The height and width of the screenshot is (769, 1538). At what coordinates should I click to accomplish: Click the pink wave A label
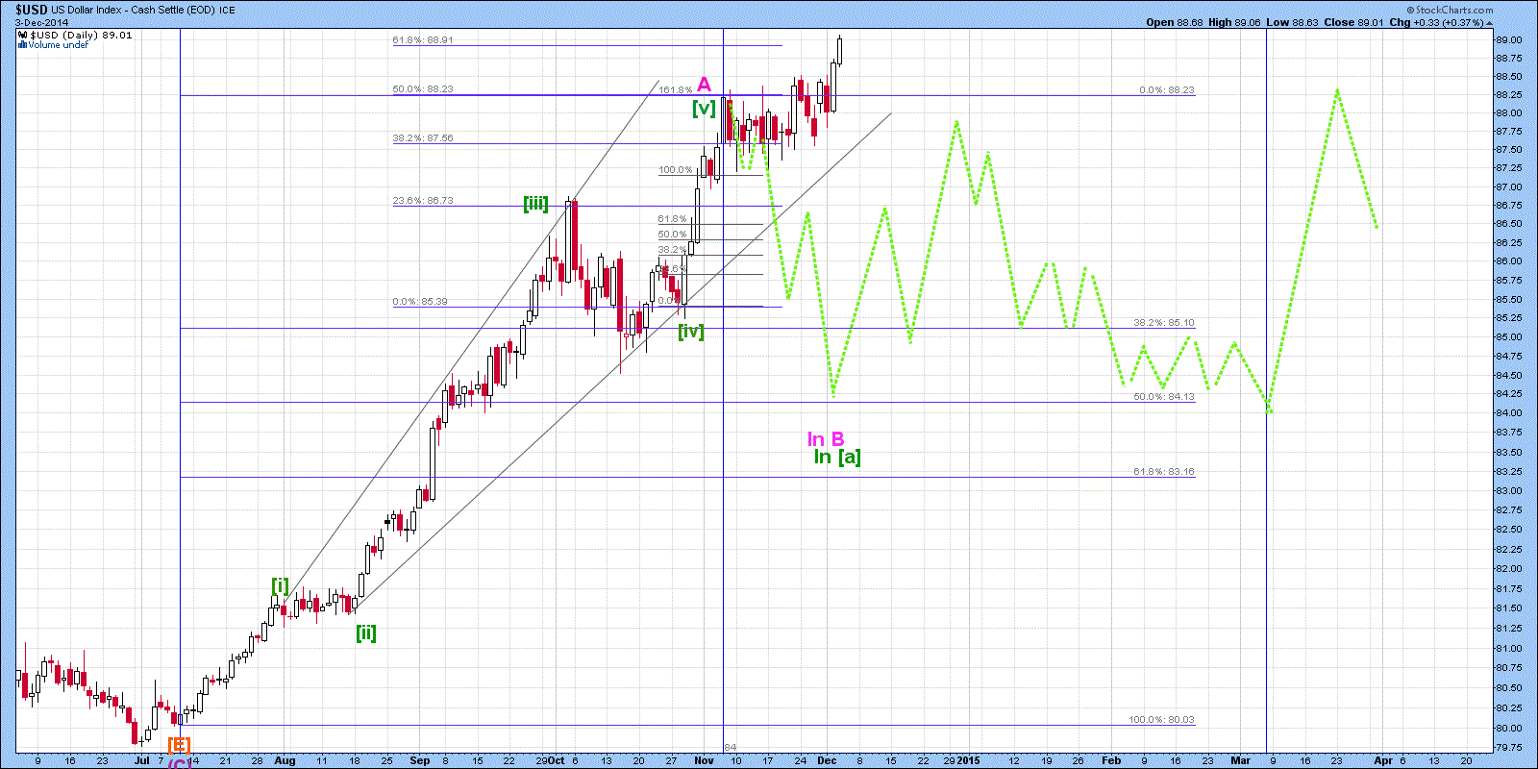point(704,85)
